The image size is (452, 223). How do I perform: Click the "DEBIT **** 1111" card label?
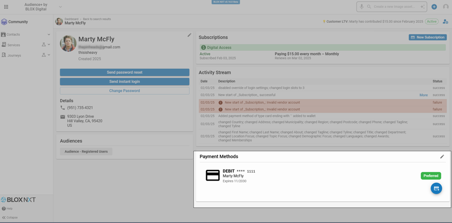coord(239,171)
